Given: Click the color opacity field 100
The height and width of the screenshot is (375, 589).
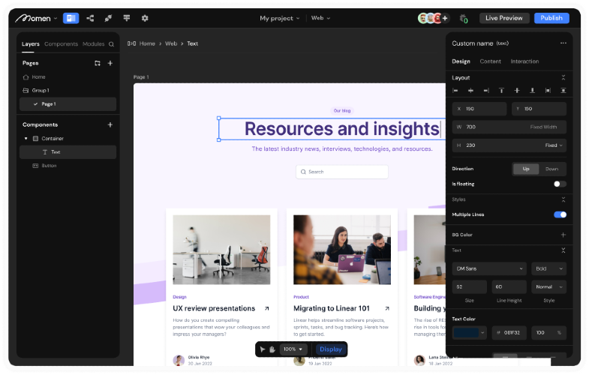Looking at the screenshot, I should pyautogui.click(x=548, y=332).
